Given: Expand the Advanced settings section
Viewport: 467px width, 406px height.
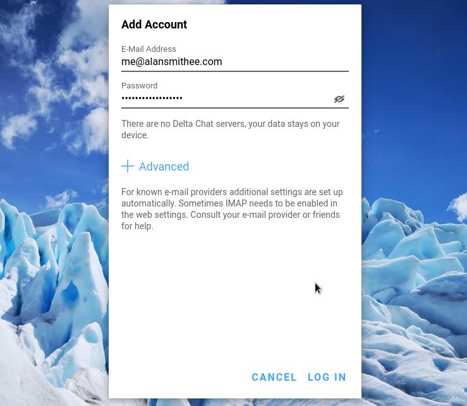Looking at the screenshot, I should point(164,167).
